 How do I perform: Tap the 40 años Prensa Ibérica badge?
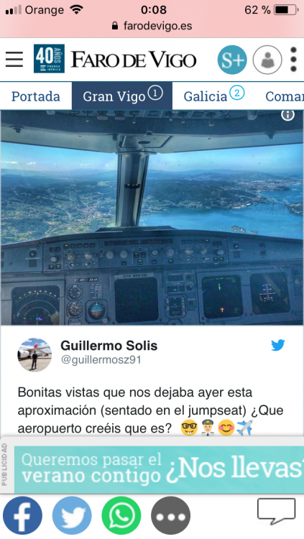[x=49, y=59]
